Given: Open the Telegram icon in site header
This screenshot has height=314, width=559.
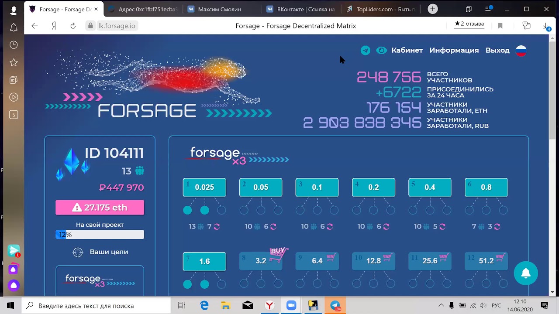Looking at the screenshot, I should [366, 51].
